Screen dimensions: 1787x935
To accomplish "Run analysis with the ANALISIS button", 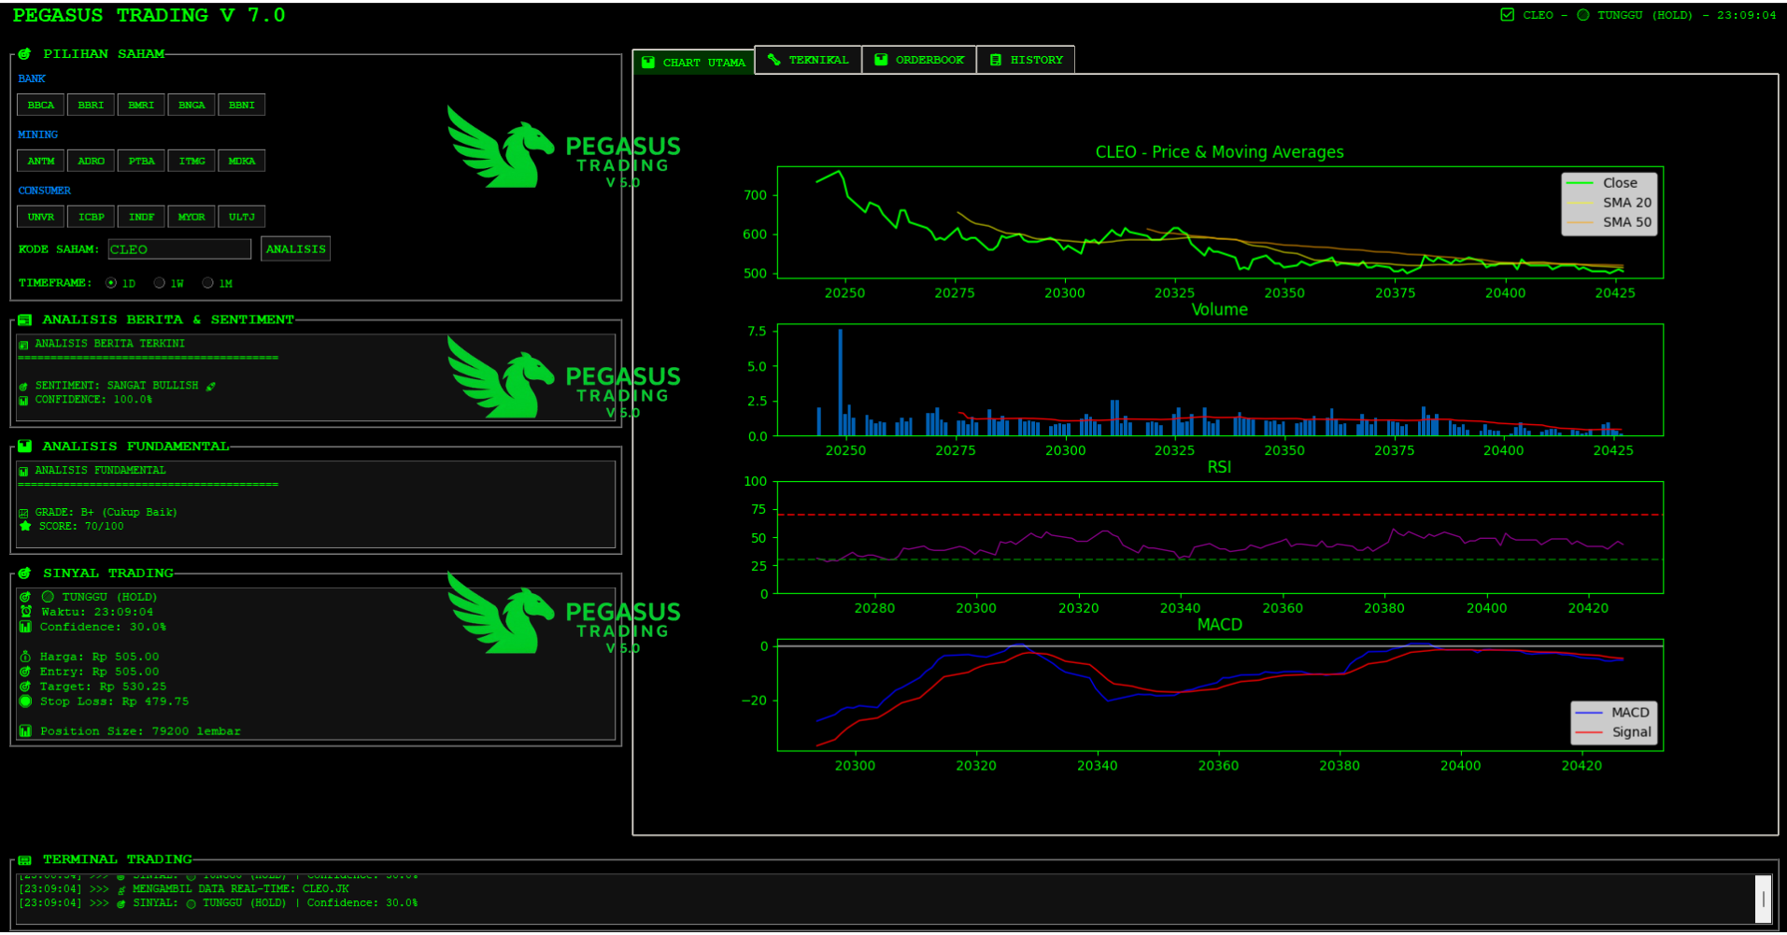I will point(296,248).
